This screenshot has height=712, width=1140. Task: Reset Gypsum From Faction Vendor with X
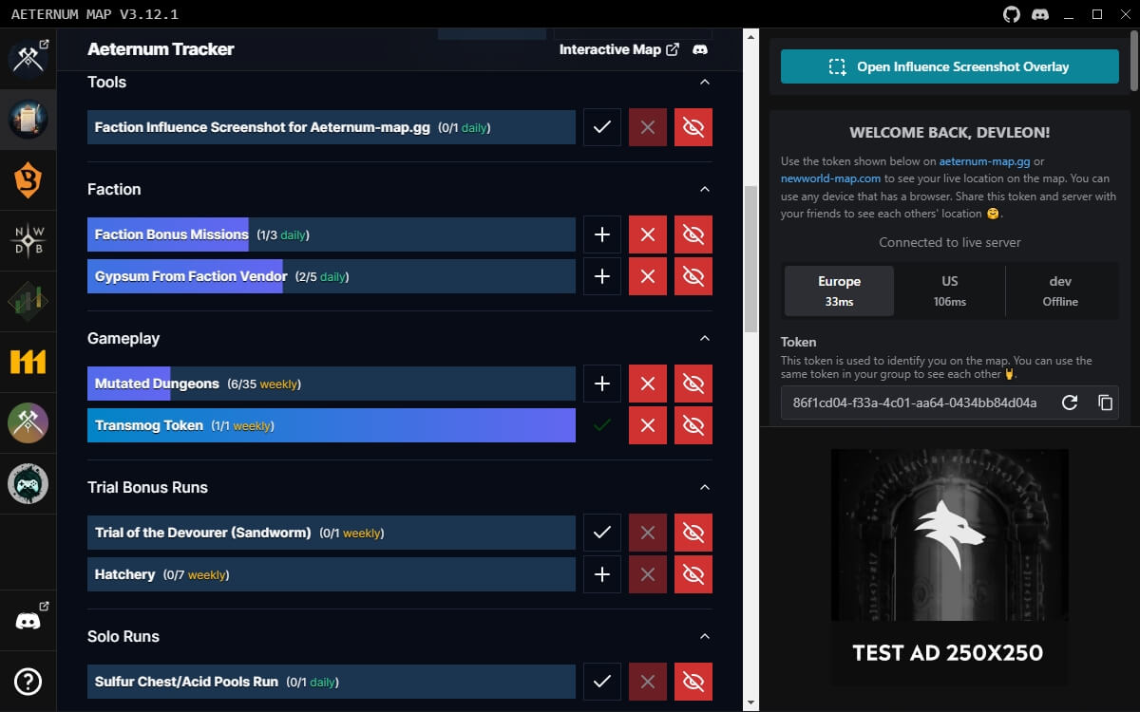[648, 276]
